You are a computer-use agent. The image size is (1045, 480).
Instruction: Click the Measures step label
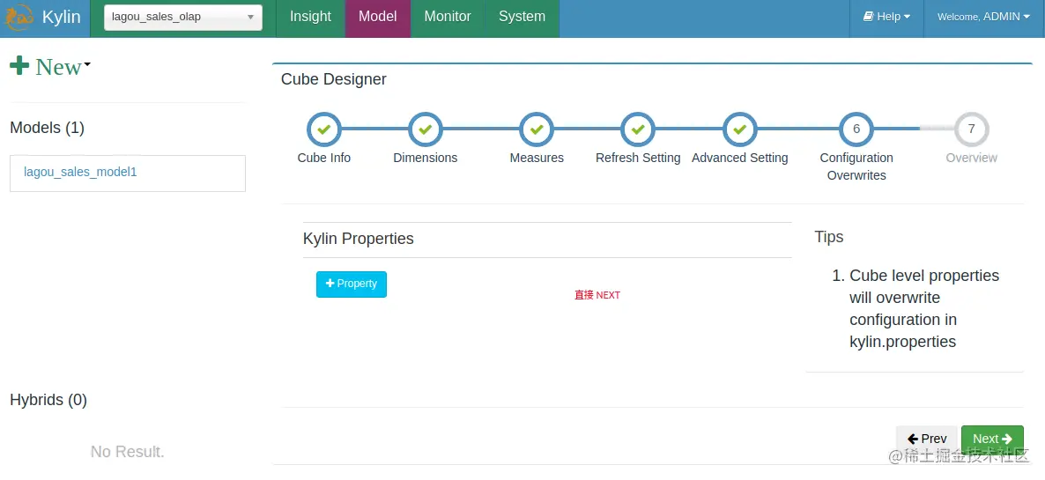[x=537, y=159]
